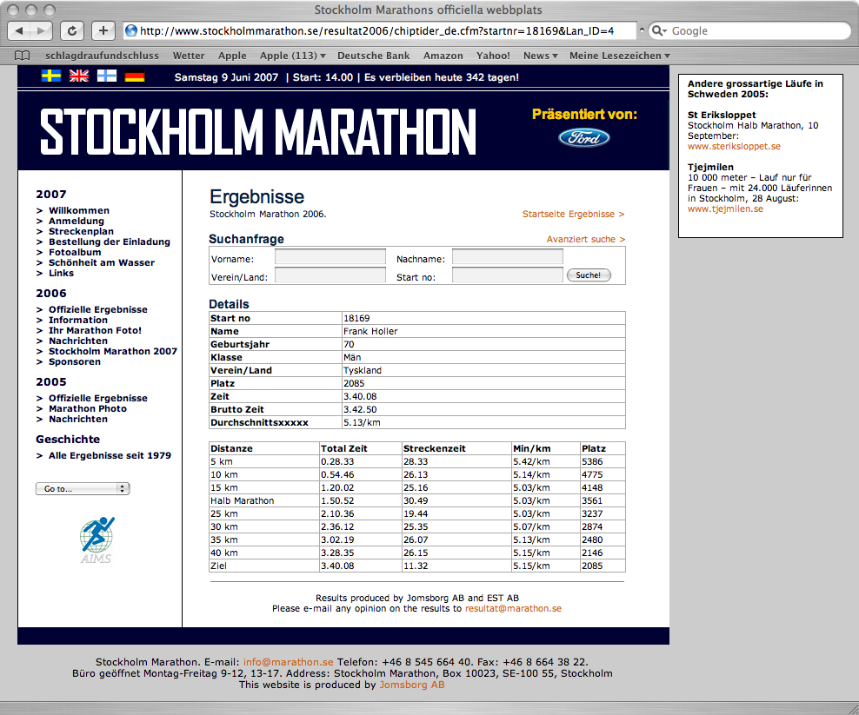Expand the News bookmark folder
Viewport: 859px width, 715px height.
coord(540,56)
